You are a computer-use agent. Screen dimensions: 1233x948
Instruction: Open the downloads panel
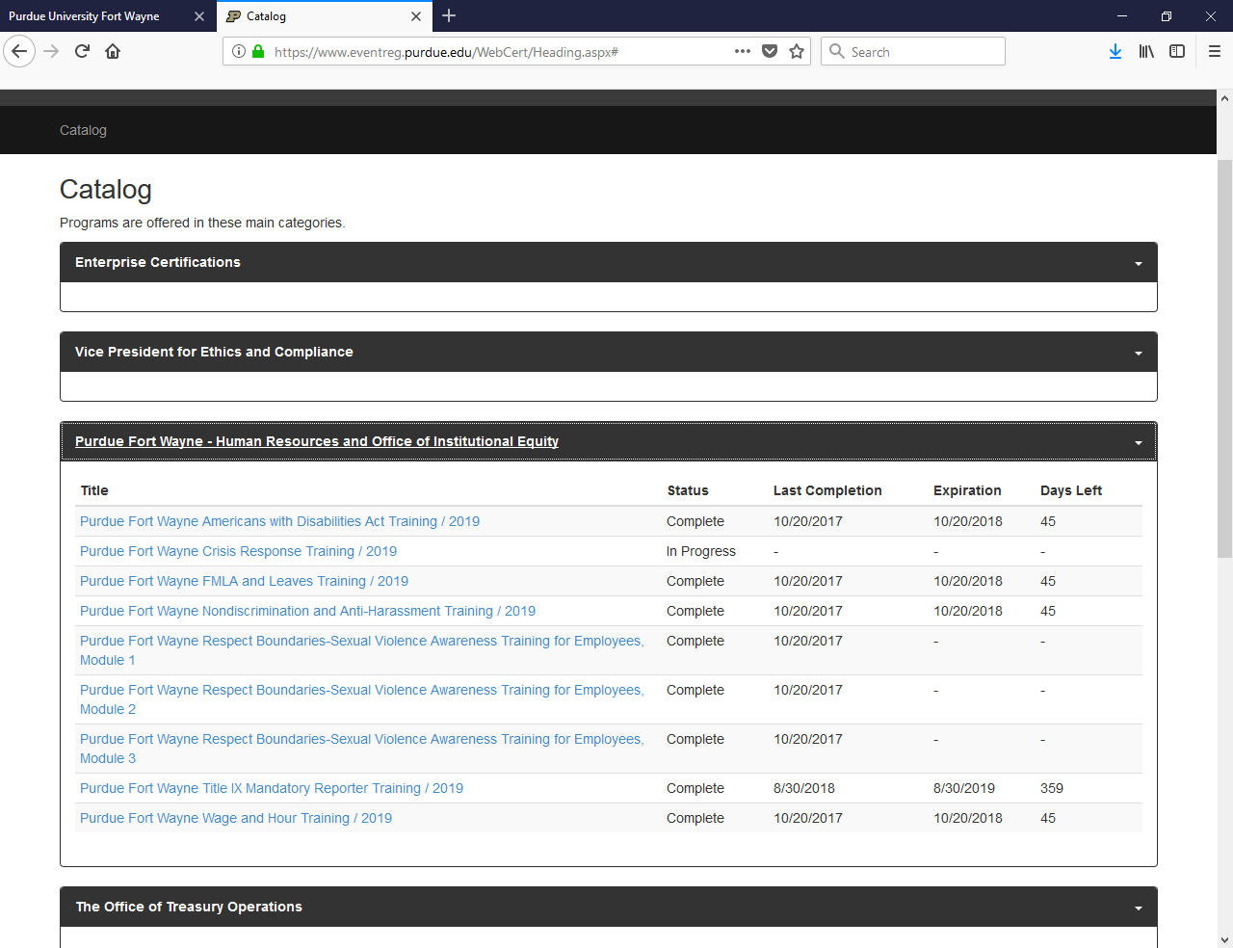click(x=1115, y=51)
